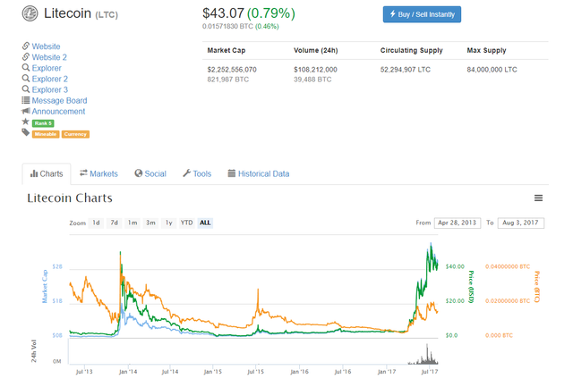The image size is (573, 387).
Task: Select the Charts tab
Action: (47, 173)
